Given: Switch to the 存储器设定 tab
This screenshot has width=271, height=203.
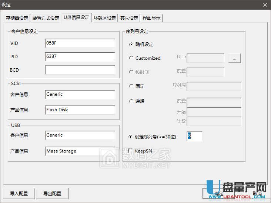Looking at the screenshot, I should pos(17,18).
